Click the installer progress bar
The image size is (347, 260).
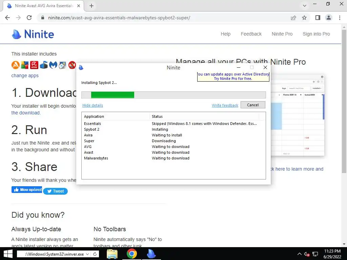[173, 95]
